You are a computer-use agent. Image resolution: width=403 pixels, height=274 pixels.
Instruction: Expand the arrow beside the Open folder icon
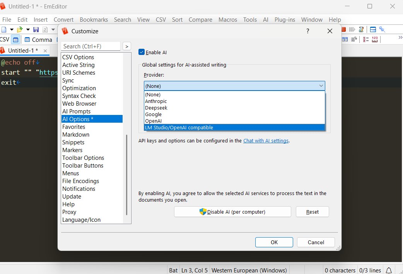[x=28, y=29]
